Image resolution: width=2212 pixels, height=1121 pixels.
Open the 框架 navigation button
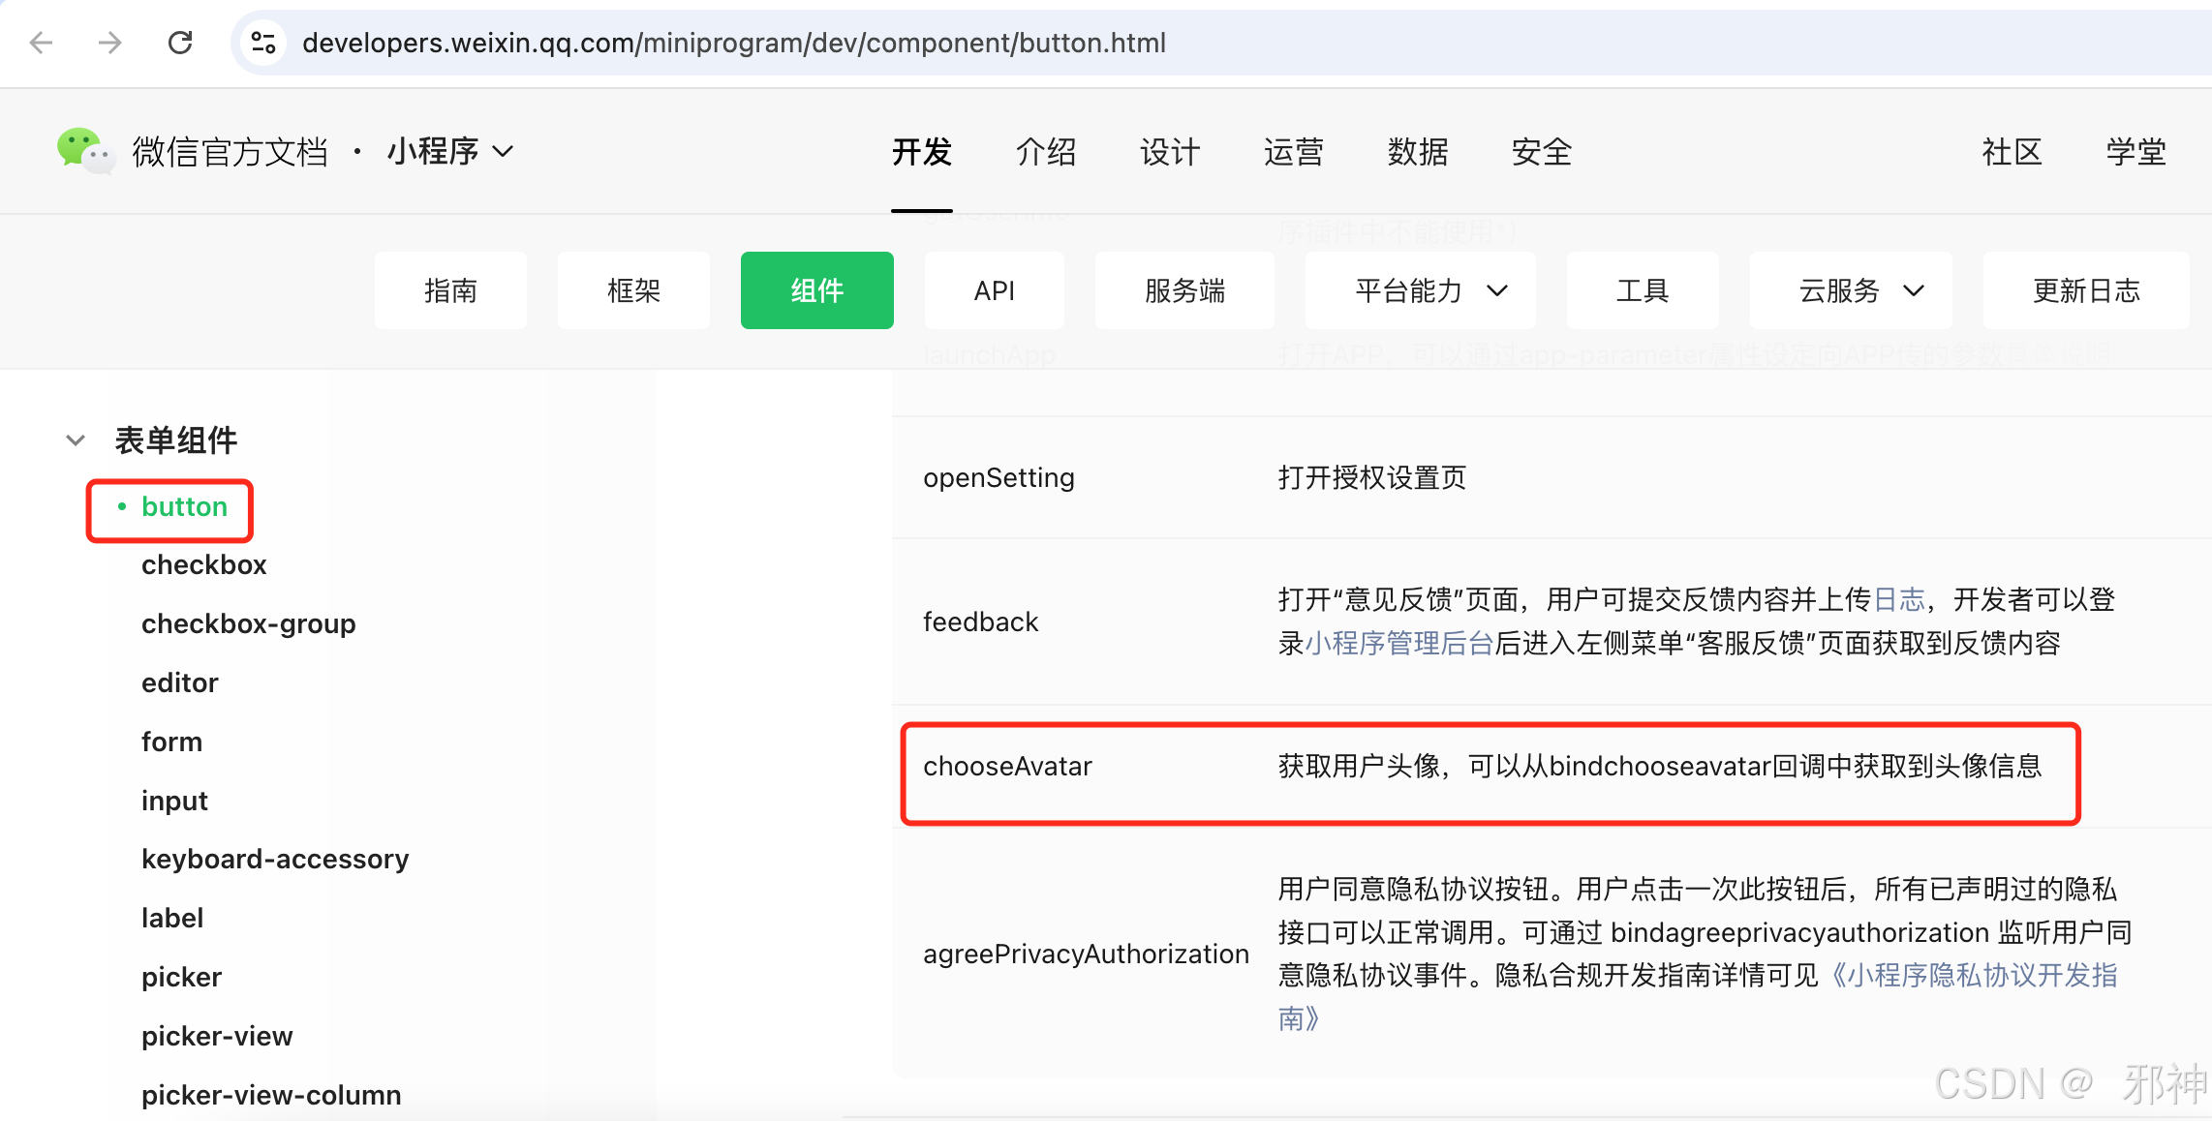tap(633, 290)
